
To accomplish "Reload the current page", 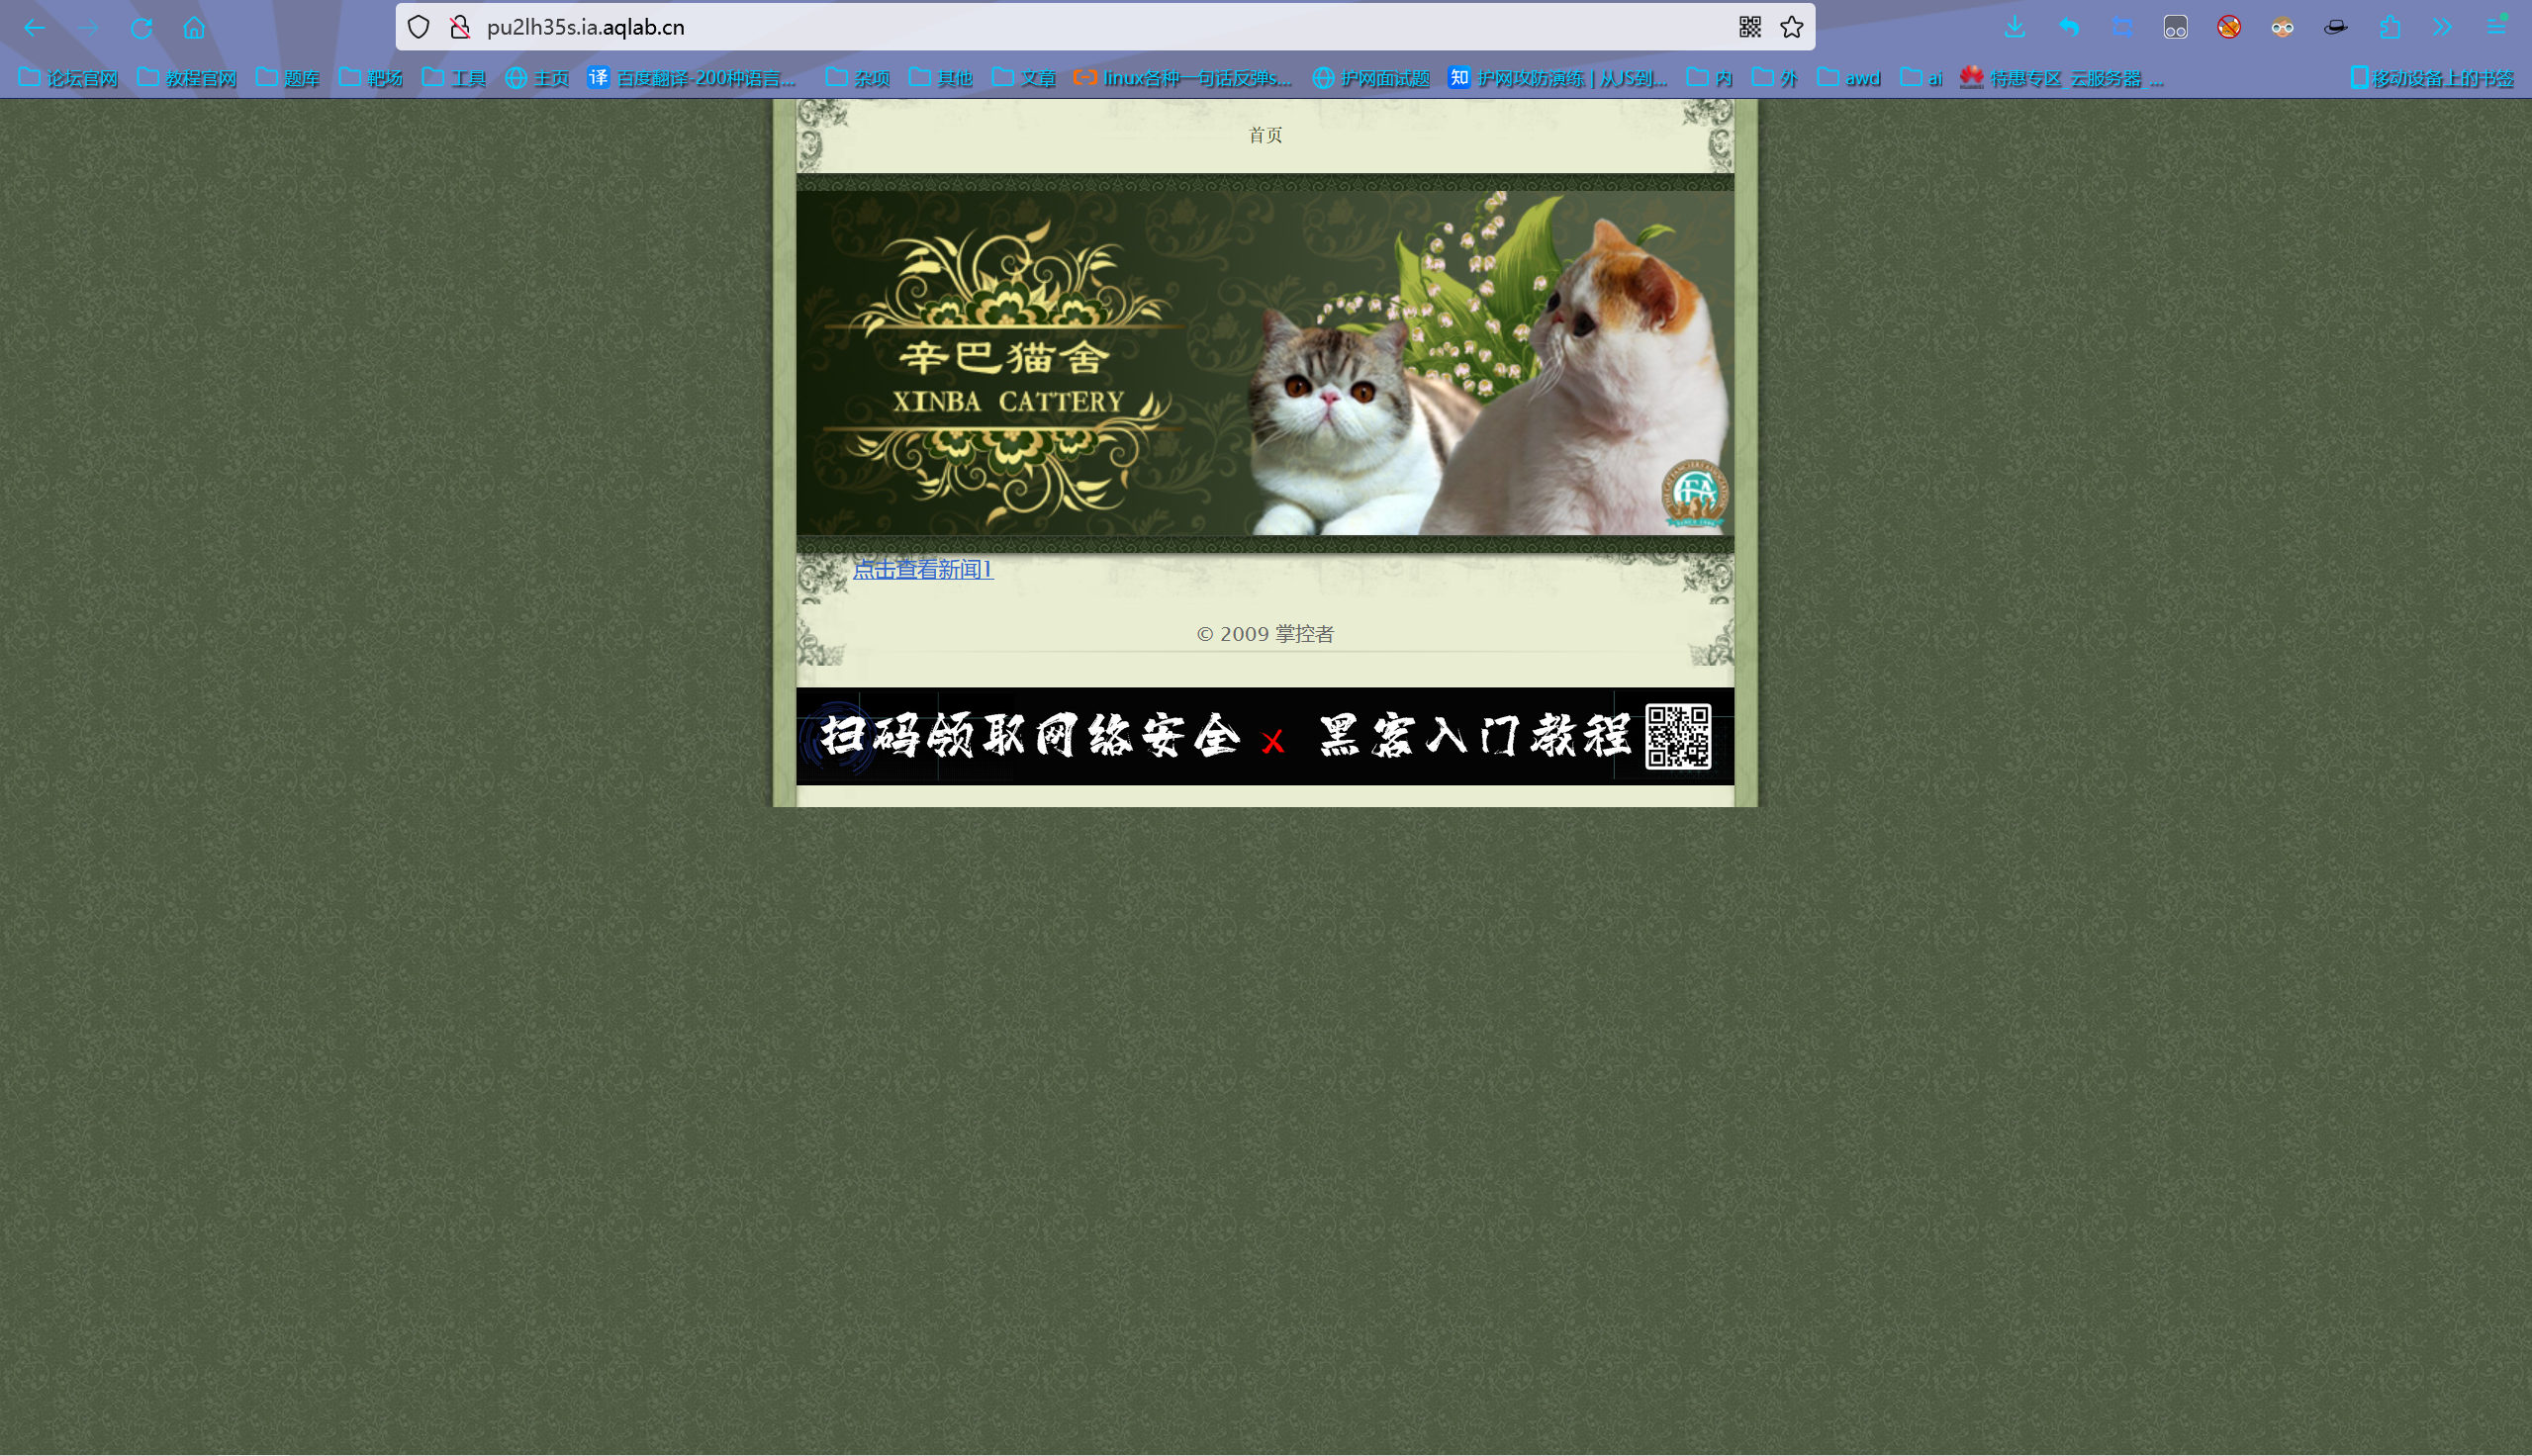I will pyautogui.click(x=141, y=27).
